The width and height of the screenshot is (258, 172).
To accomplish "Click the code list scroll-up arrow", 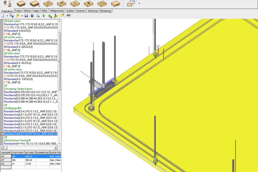I will [x=59, y=21].
